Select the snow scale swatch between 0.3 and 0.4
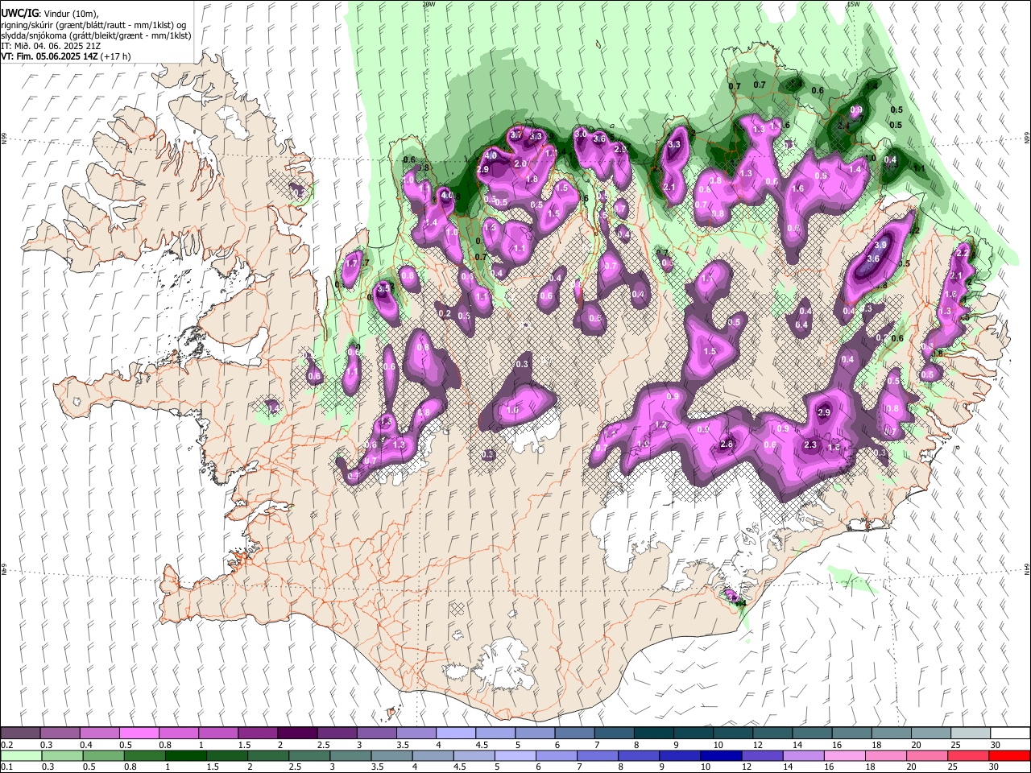Viewport: 1031px width, 773px height. point(60,734)
